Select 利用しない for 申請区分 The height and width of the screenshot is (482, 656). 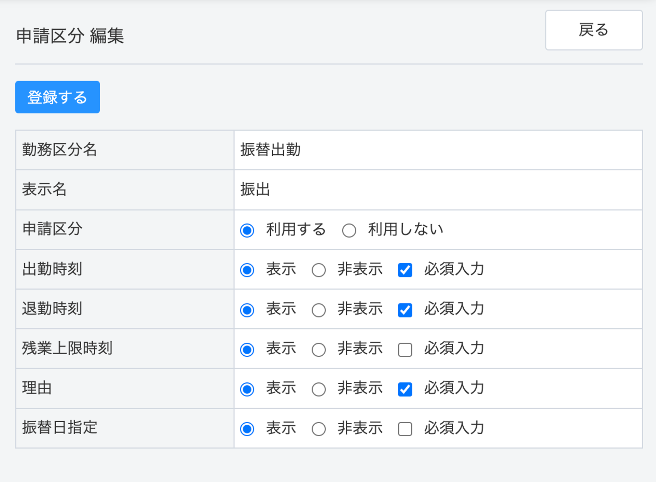349,230
